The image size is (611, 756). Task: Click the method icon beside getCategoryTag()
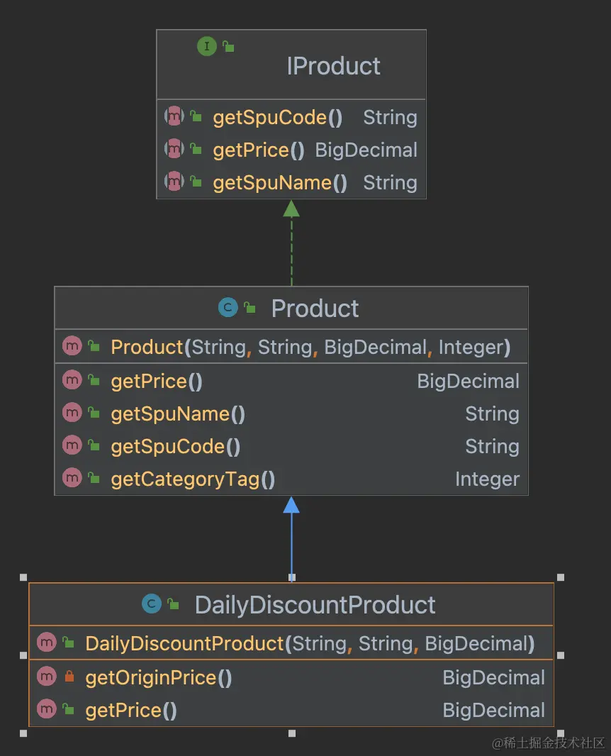[x=72, y=479]
